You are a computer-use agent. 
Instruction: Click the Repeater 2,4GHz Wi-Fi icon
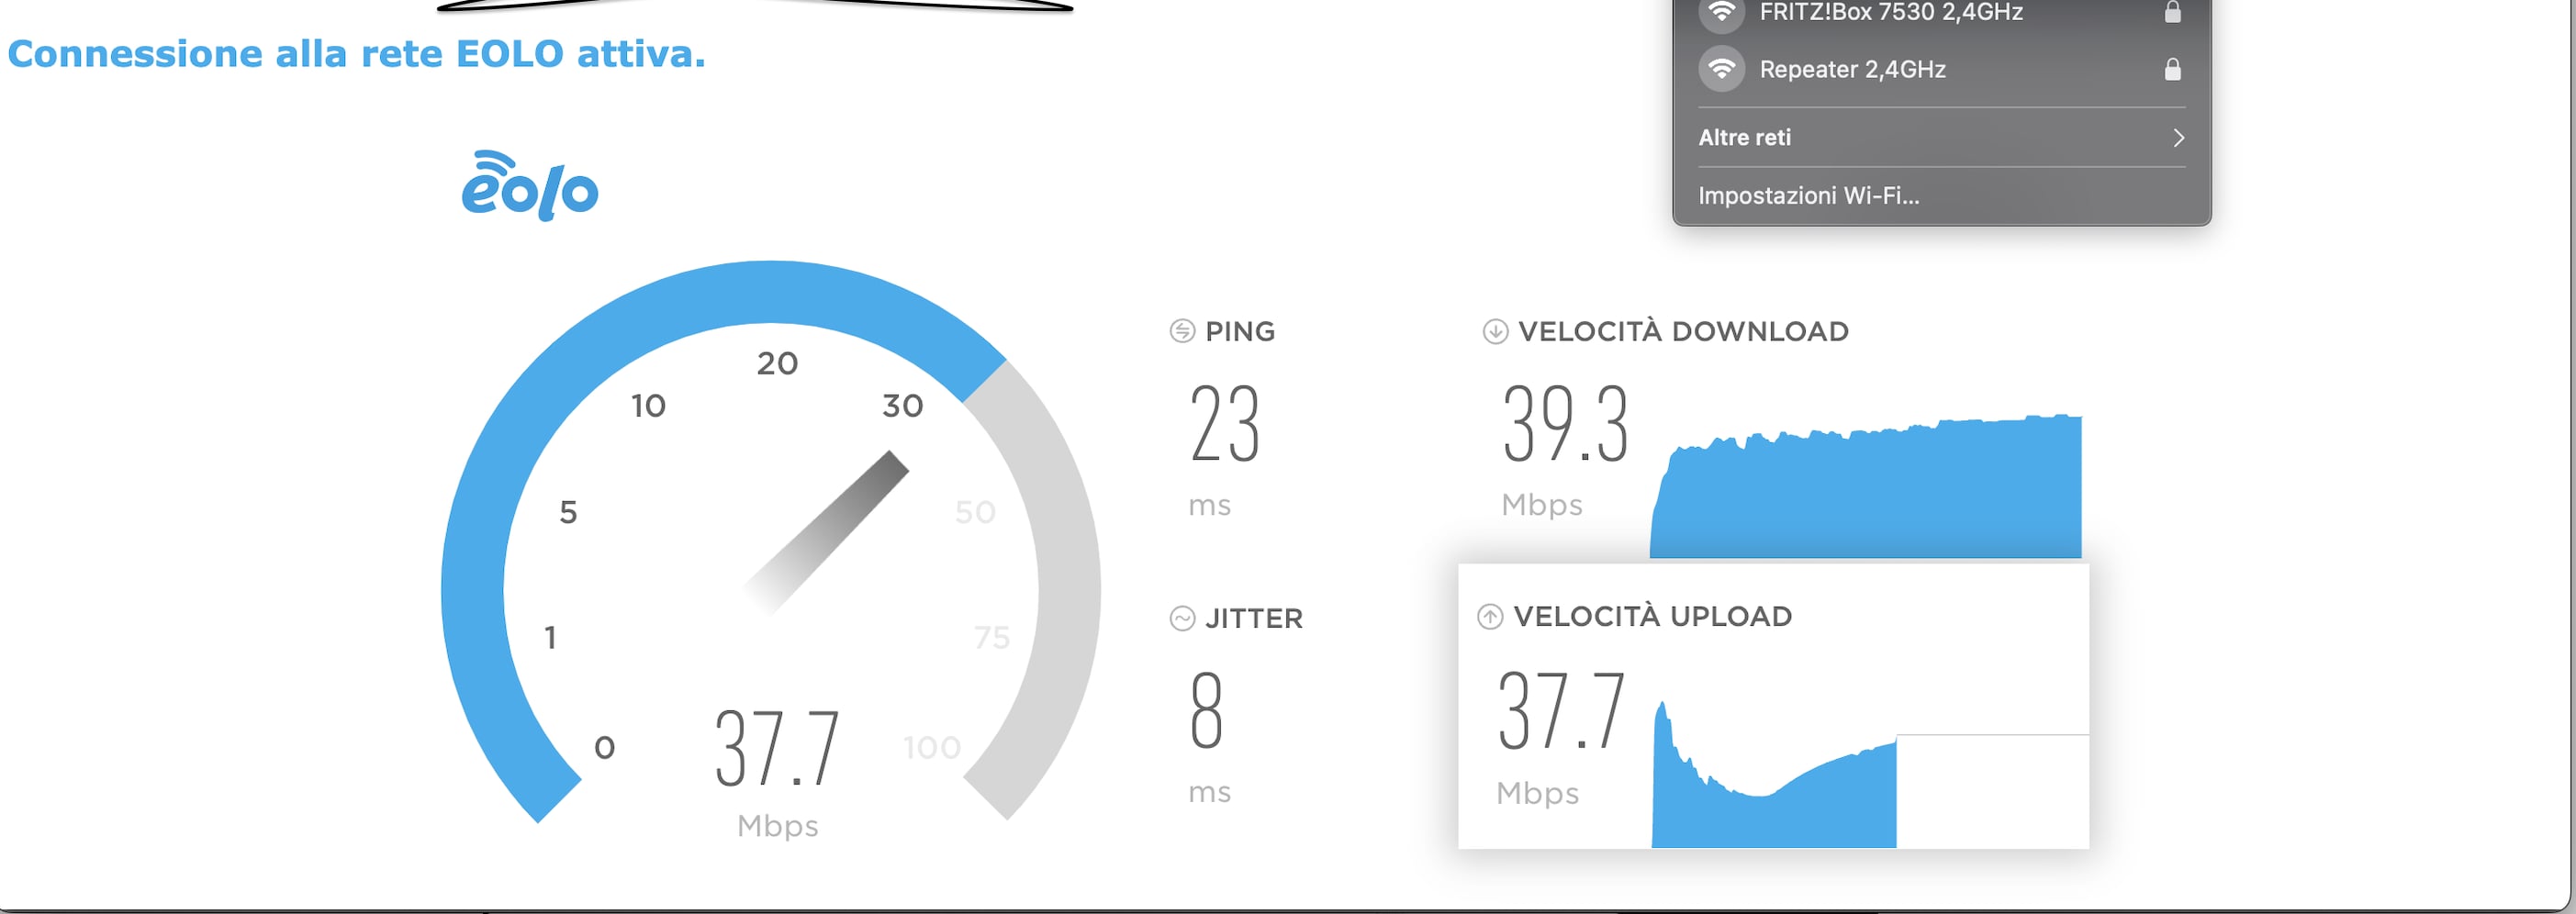coord(1721,69)
